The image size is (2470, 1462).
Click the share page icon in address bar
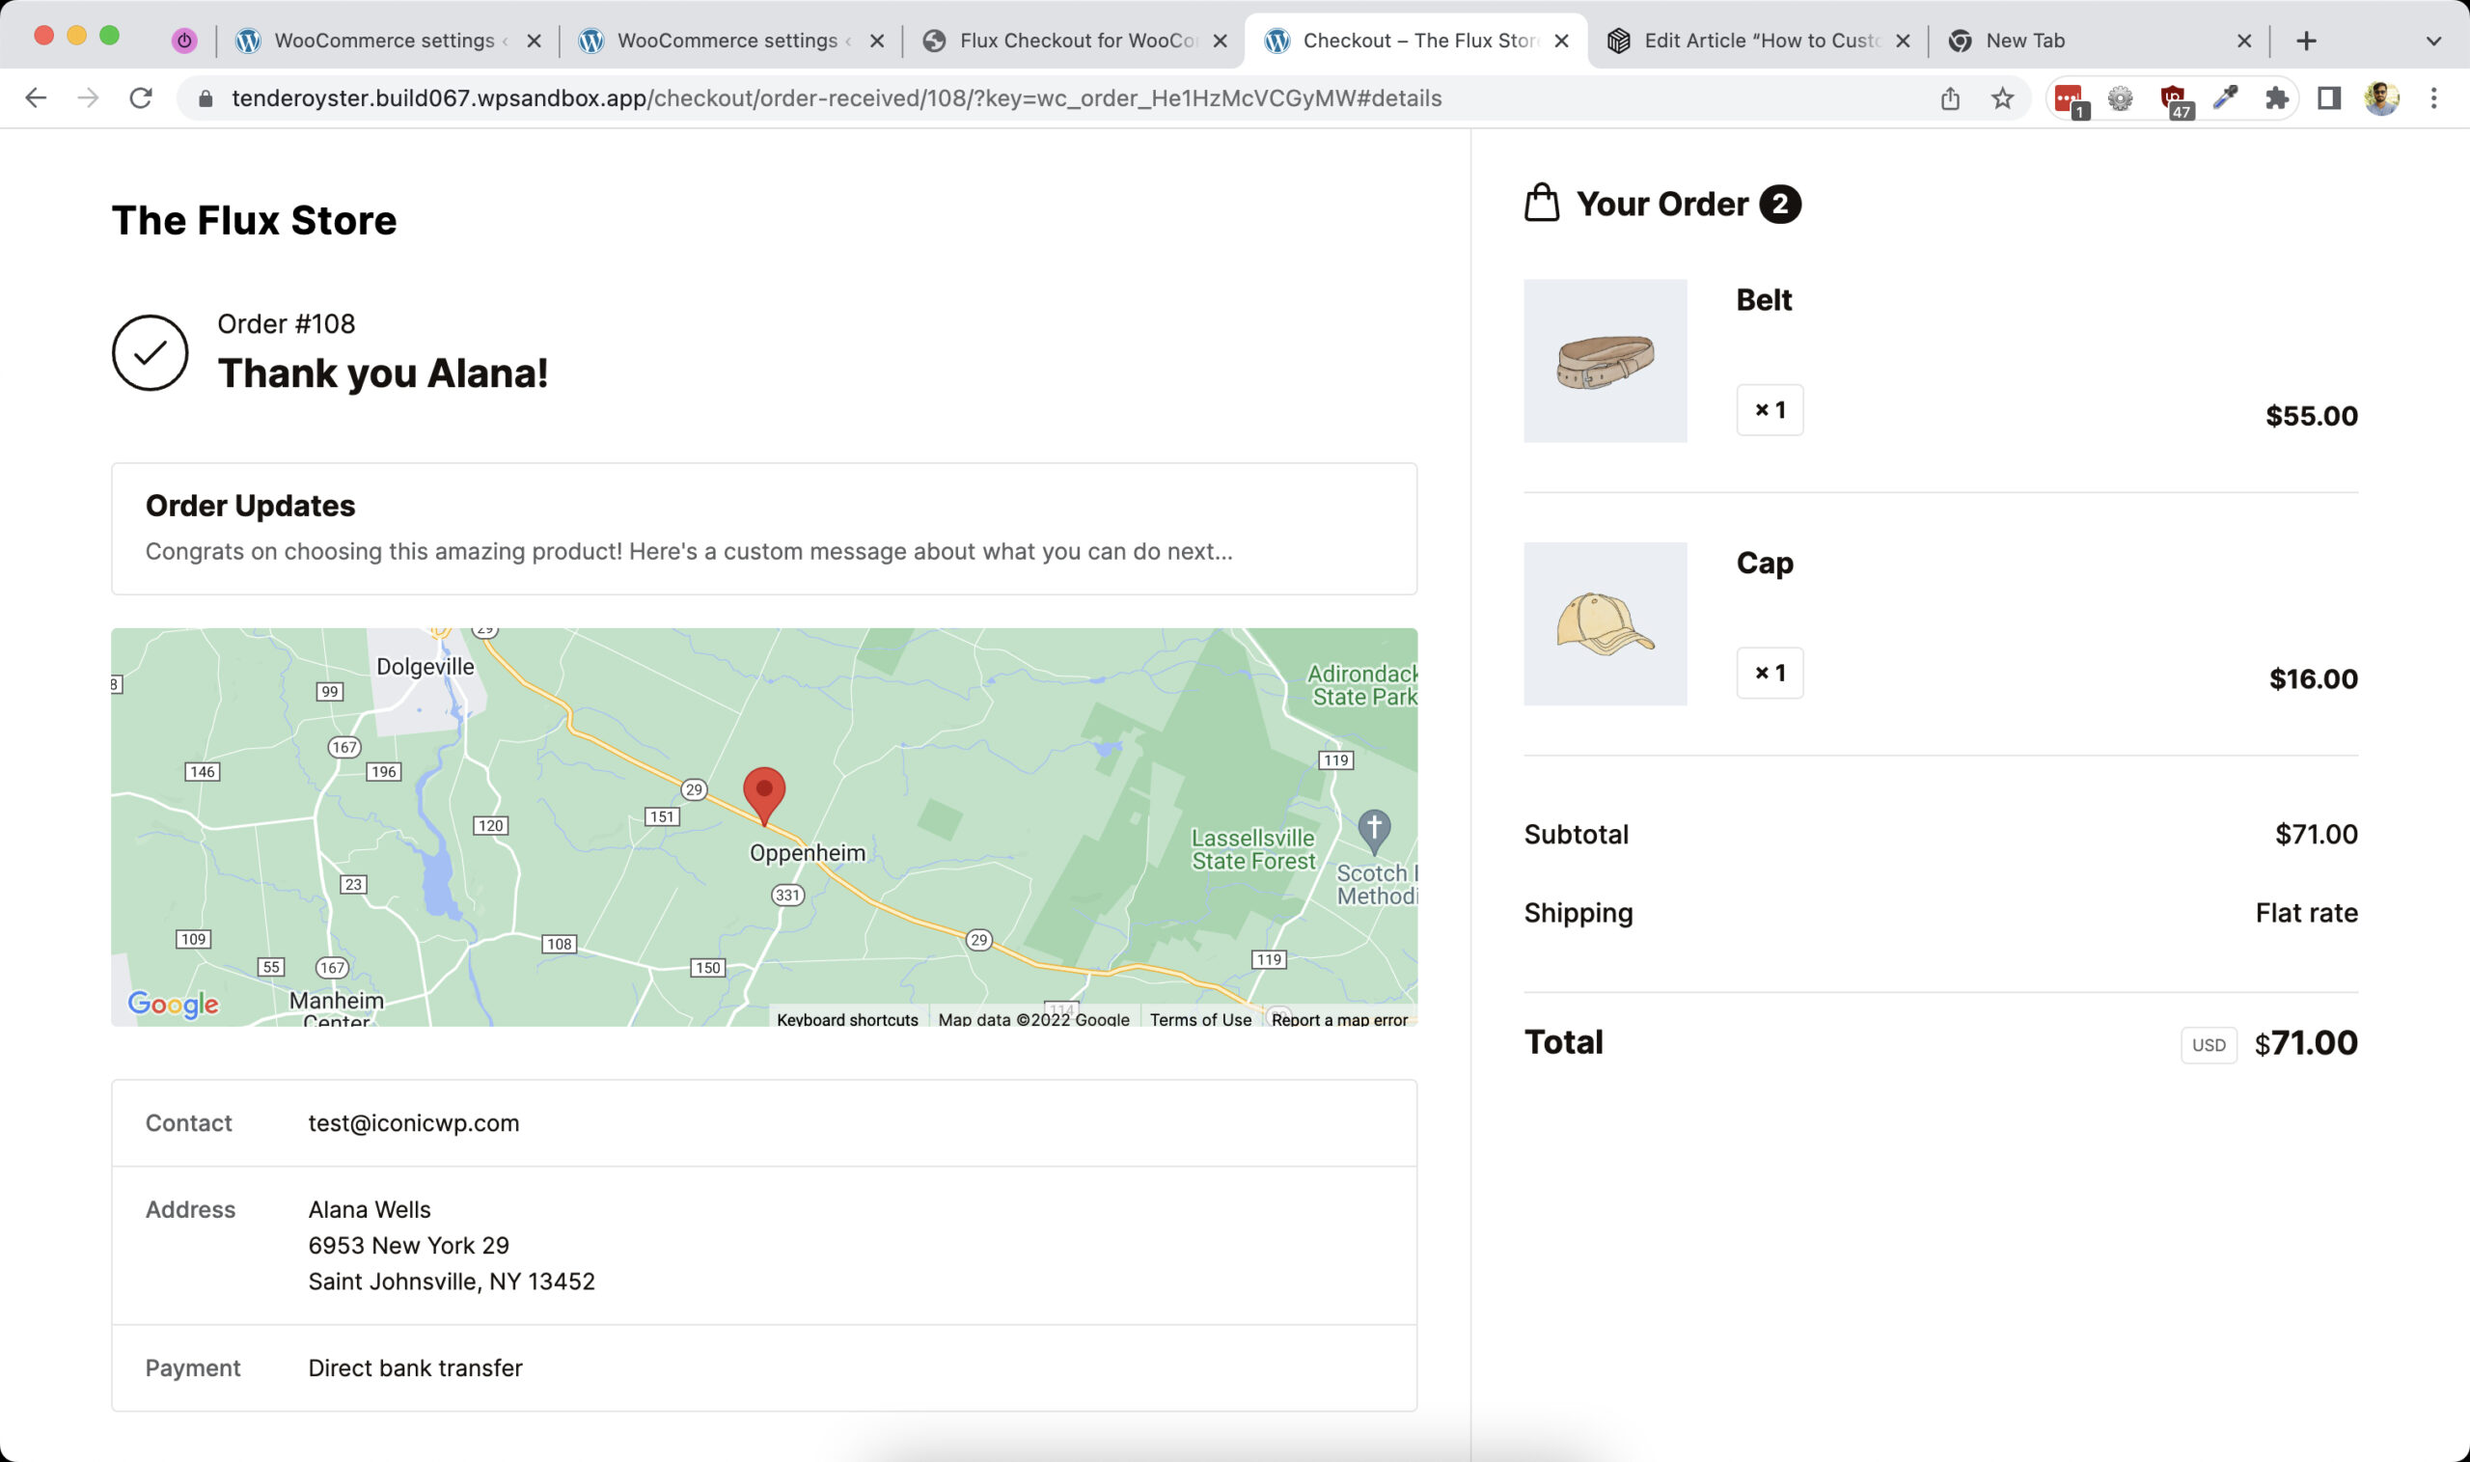point(1950,98)
